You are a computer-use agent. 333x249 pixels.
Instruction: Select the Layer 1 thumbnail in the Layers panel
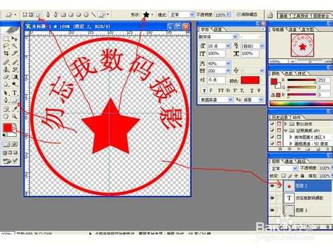[289, 210]
